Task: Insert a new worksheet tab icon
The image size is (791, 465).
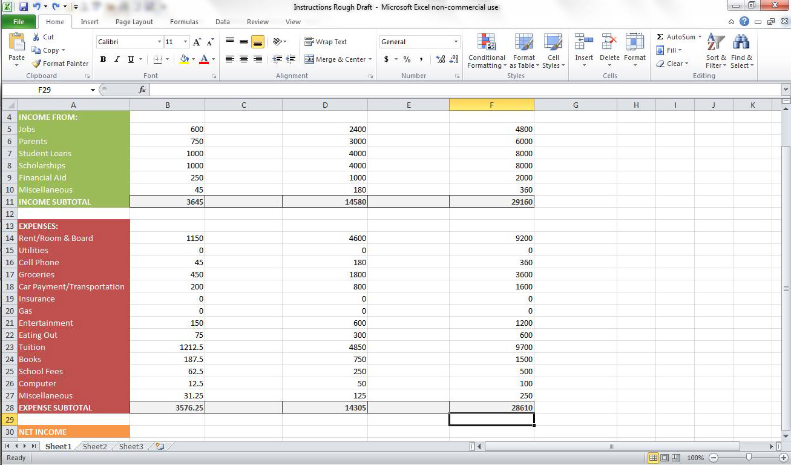Action: [160, 447]
